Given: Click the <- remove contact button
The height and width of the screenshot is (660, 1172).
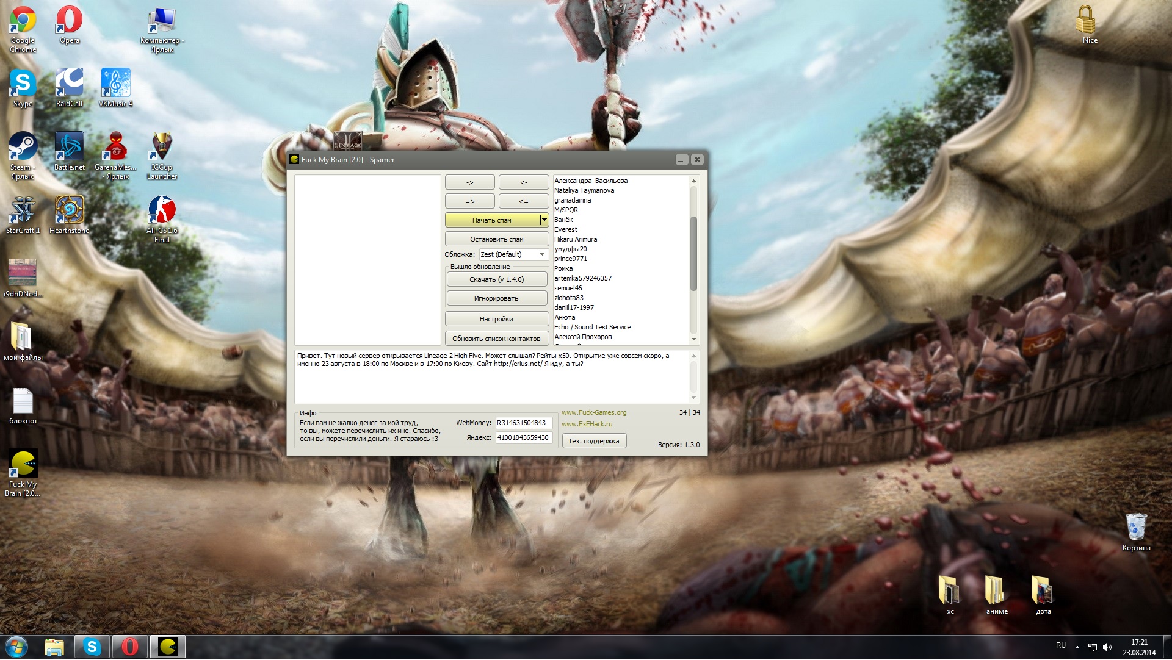Looking at the screenshot, I should coord(524,182).
